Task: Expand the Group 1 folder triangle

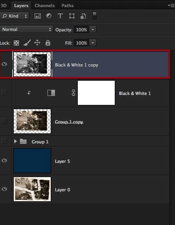Action: [x=15, y=141]
